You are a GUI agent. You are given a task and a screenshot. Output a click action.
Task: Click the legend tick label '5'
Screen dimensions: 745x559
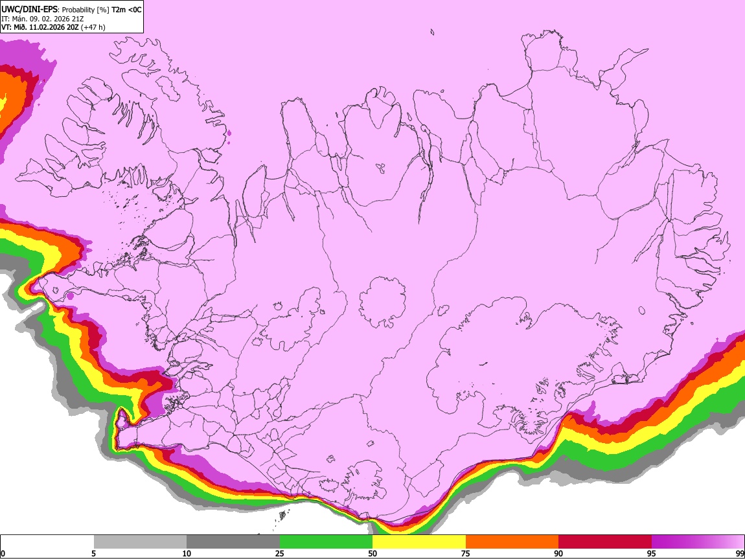pyautogui.click(x=93, y=553)
